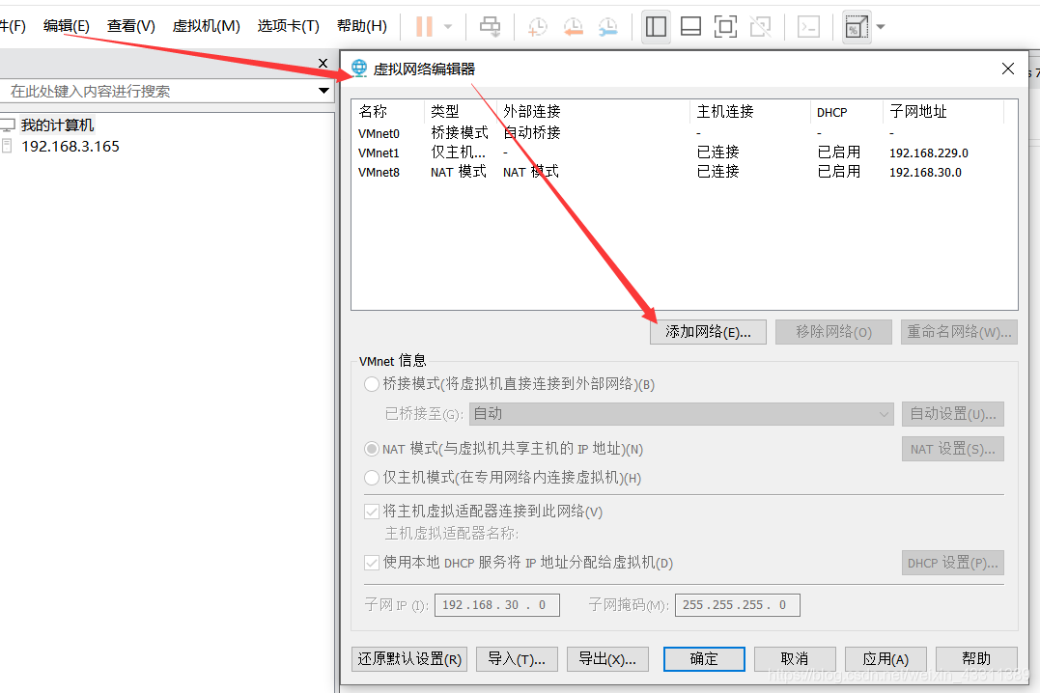The height and width of the screenshot is (693, 1040).
Task: Click the 主机连接 column header
Action: pos(751,111)
